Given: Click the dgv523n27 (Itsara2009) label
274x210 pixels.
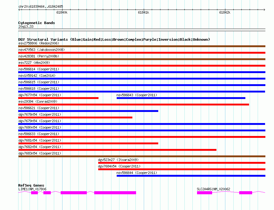Looking at the screenshot, I should (118, 160).
